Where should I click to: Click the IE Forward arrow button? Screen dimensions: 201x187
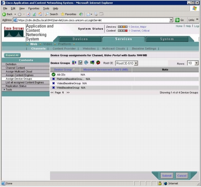click(19, 14)
